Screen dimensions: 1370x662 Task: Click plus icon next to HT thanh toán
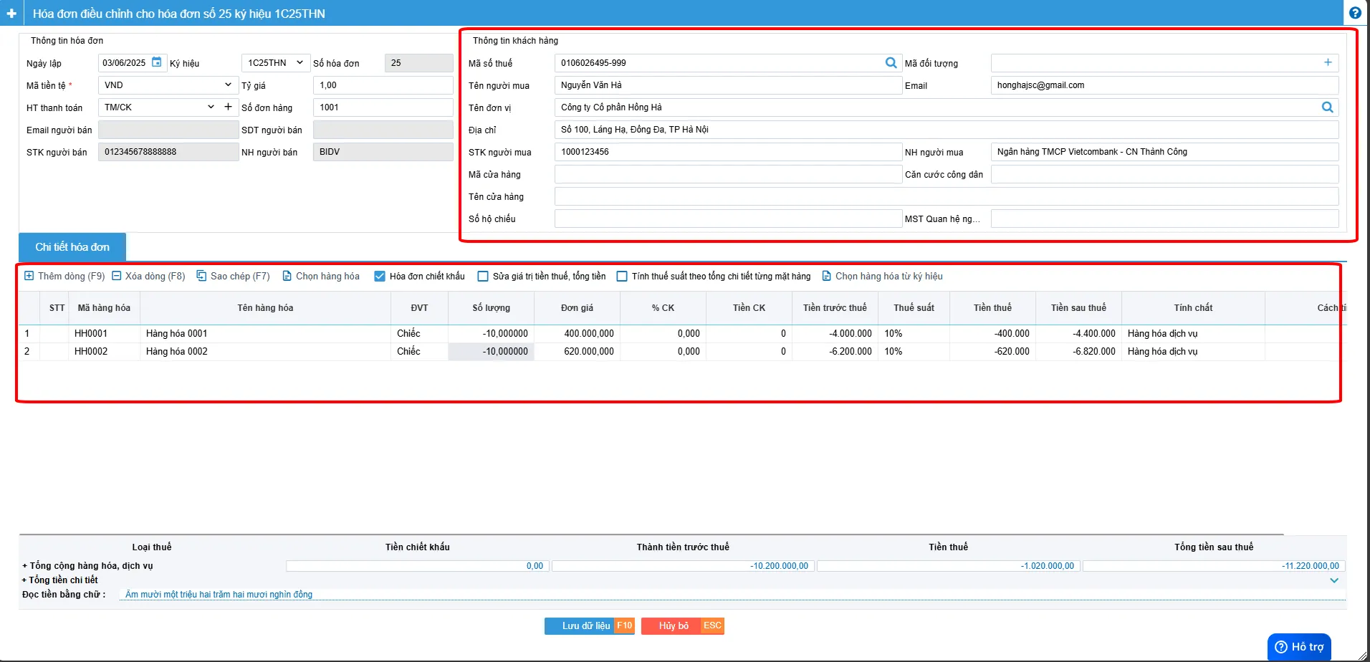pyautogui.click(x=228, y=107)
